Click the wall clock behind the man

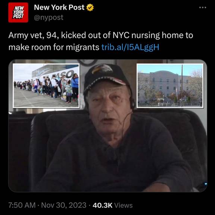(x=87, y=63)
